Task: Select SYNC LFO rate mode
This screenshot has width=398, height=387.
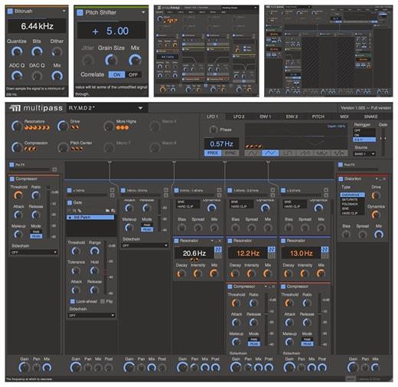Action: [230, 153]
